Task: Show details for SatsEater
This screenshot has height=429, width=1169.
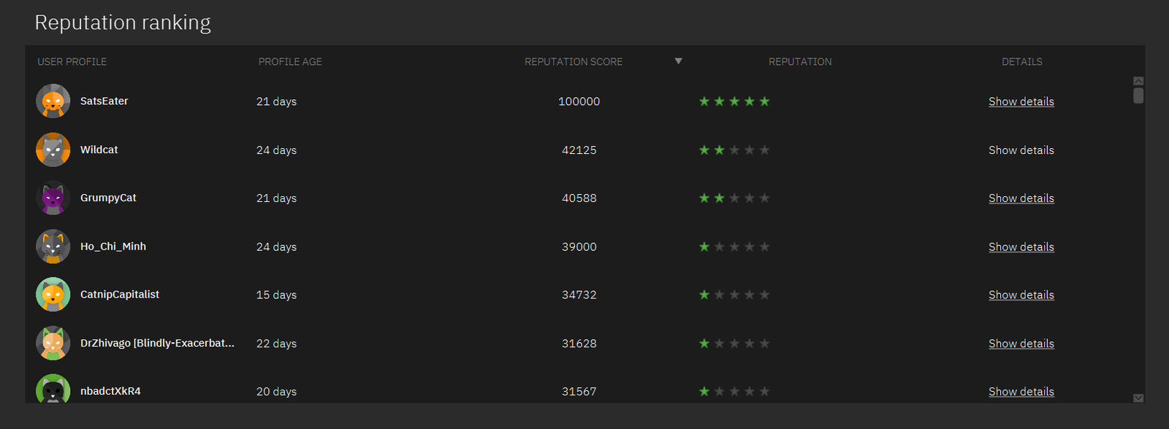Action: point(1021,101)
